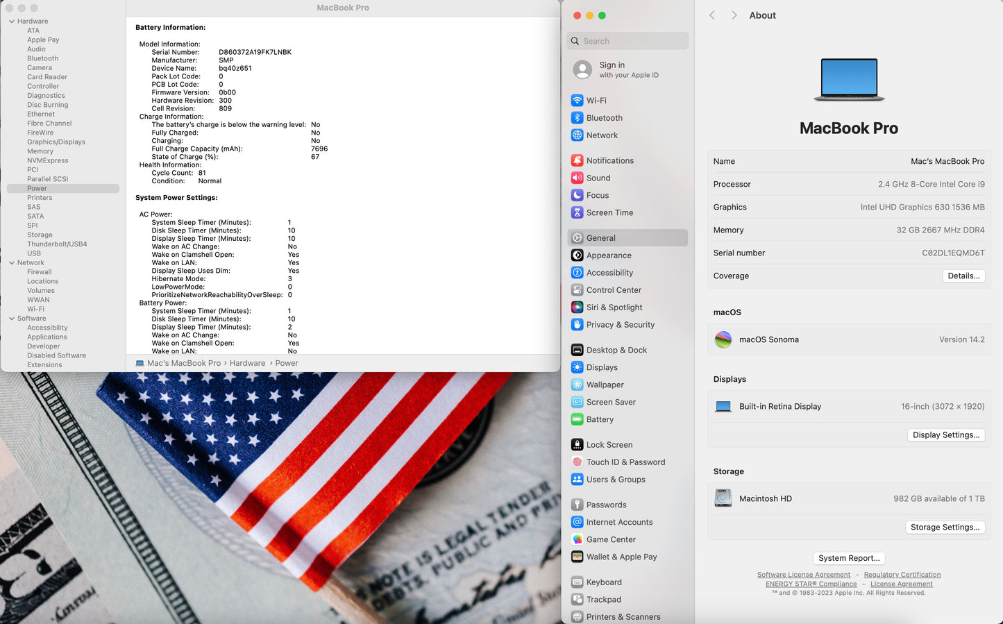Select Firewall under Network section
Screen dimensions: 1003x624
pos(40,272)
